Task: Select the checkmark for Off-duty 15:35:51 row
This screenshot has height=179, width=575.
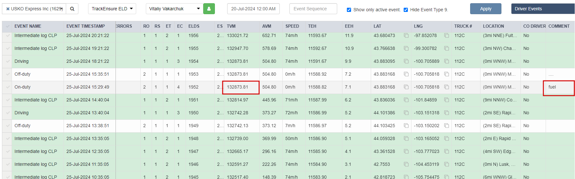Action: pos(8,74)
